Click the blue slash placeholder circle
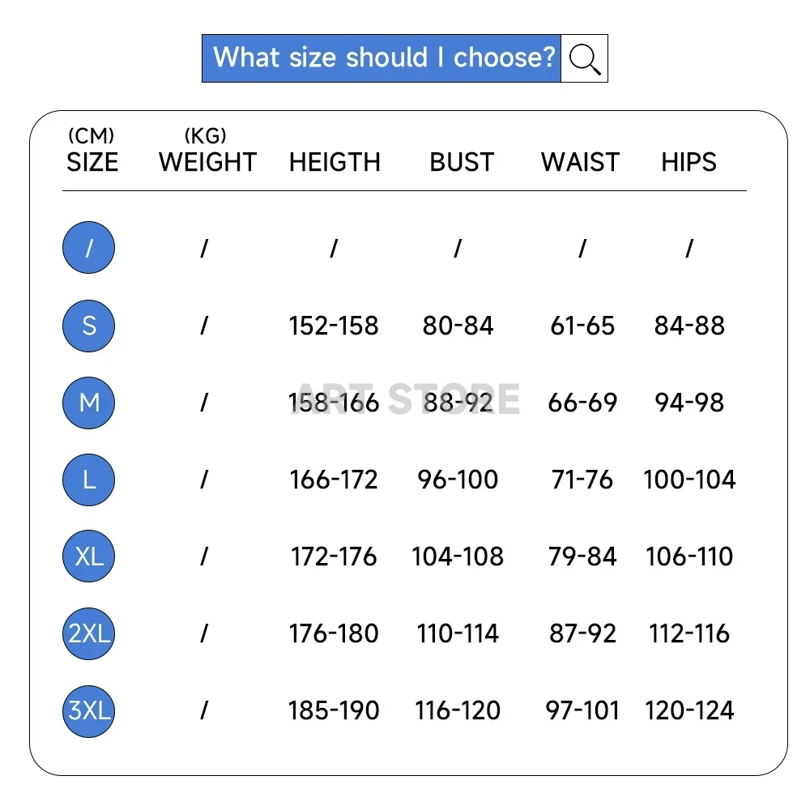The width and height of the screenshot is (810, 810). (89, 247)
